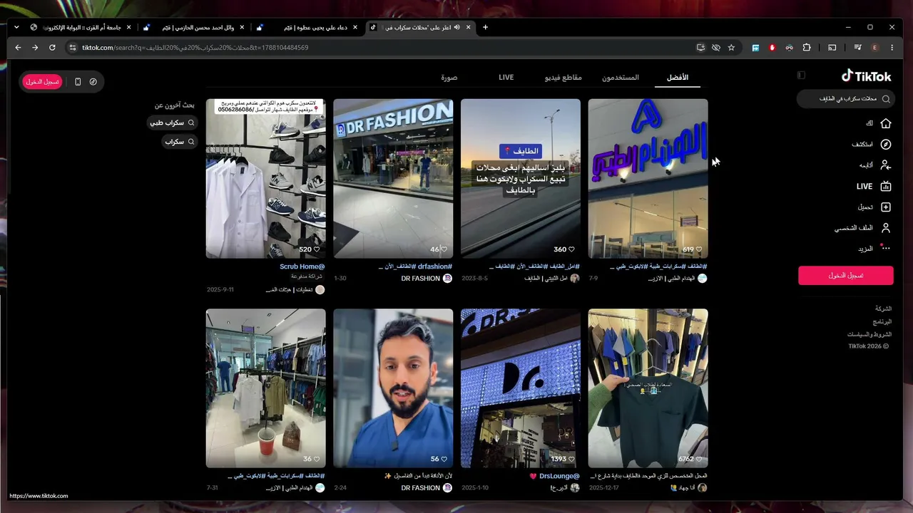Open the الشركة footer link
Image resolution: width=913 pixels, height=513 pixels.
point(884,309)
